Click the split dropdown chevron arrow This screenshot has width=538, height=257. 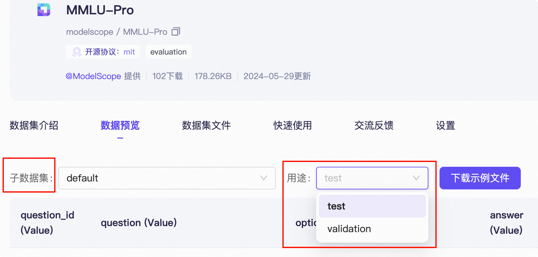(x=416, y=178)
